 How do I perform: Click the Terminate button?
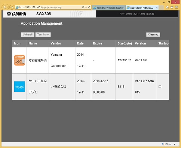point(43,34)
